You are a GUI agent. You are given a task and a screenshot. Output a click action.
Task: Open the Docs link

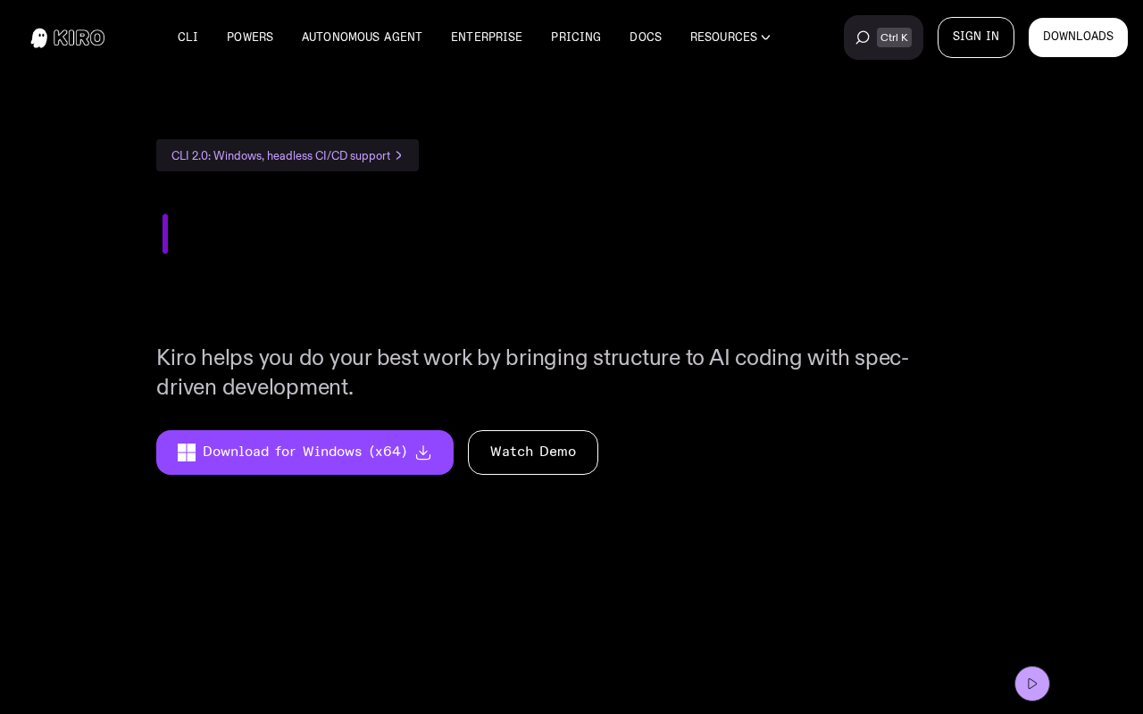646,37
